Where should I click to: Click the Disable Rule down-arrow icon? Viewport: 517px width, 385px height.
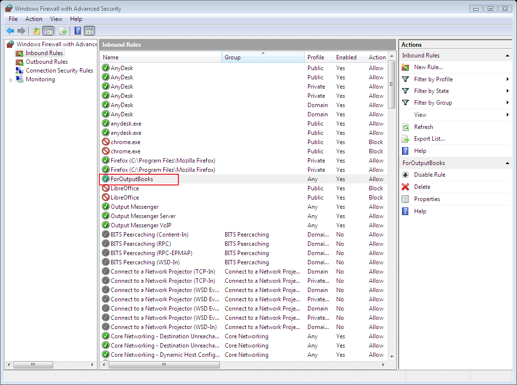point(405,175)
